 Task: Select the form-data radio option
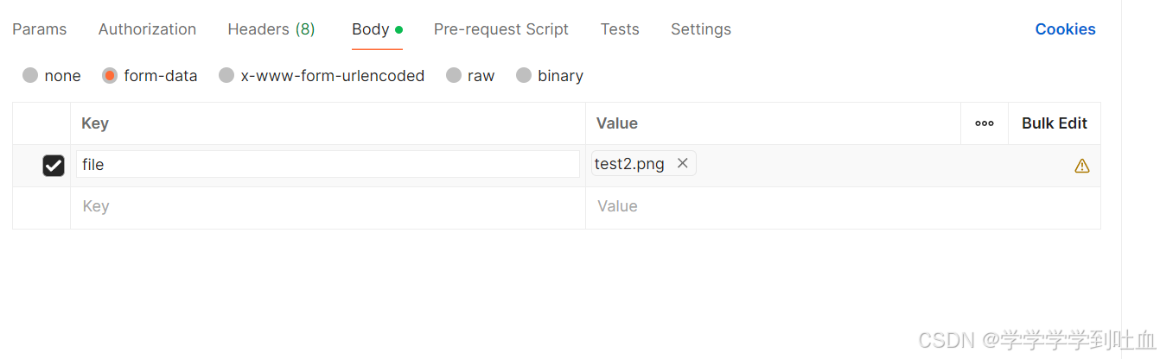pyautogui.click(x=110, y=76)
